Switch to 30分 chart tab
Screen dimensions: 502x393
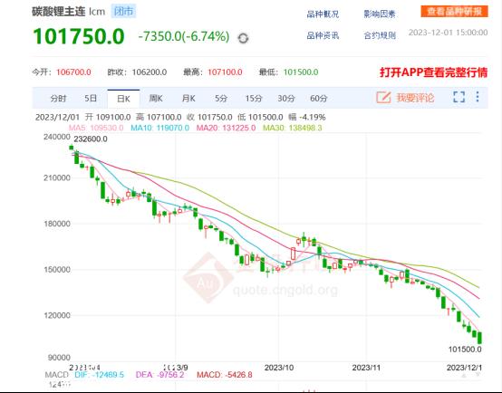pyautogui.click(x=286, y=98)
